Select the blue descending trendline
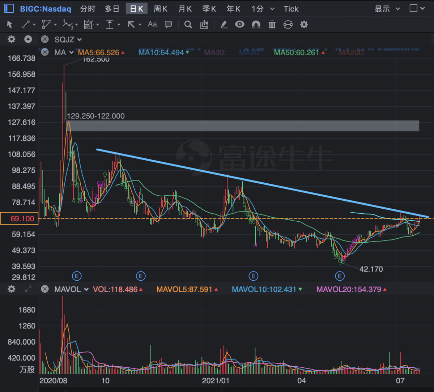The image size is (434, 392). click(x=262, y=183)
